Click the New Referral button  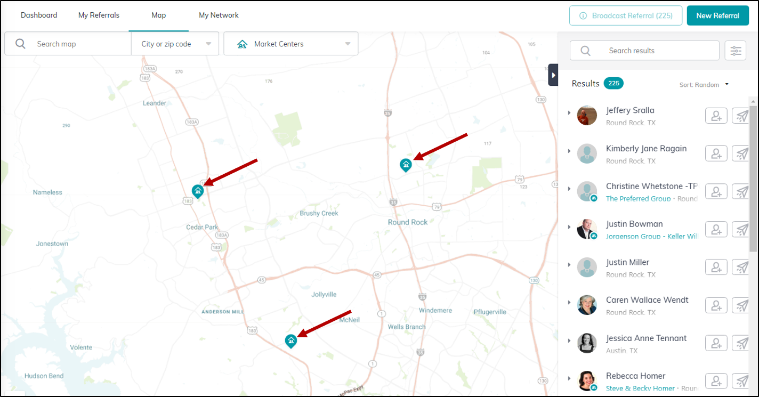(x=717, y=15)
